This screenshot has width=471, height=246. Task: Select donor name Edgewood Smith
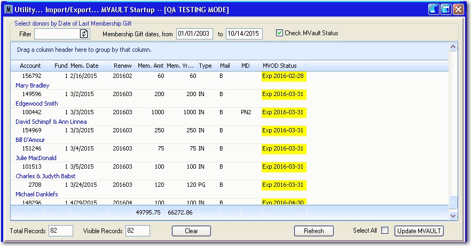[x=37, y=104]
